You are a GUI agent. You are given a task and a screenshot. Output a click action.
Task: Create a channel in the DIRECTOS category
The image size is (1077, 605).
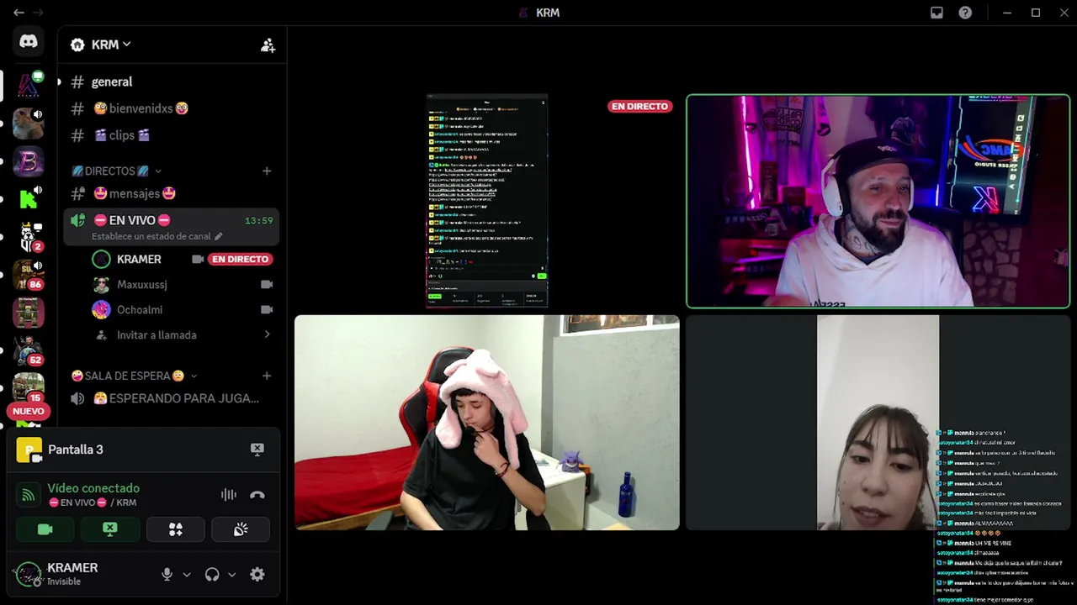[x=267, y=171]
